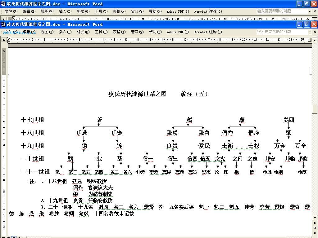The height and width of the screenshot is (238, 318).
Task: Click the name 万金 in the chart
Action: [x=280, y=146]
